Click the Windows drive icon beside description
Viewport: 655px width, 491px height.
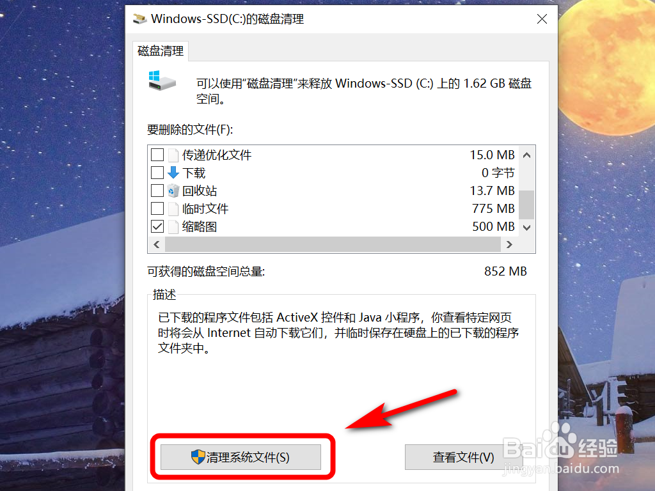point(162,81)
